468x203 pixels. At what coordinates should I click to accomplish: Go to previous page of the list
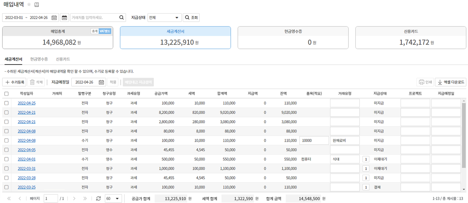[x=20, y=198]
